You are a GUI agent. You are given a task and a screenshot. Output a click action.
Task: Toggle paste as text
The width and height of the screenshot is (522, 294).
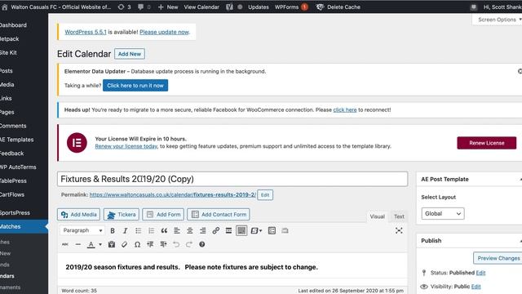(112, 244)
